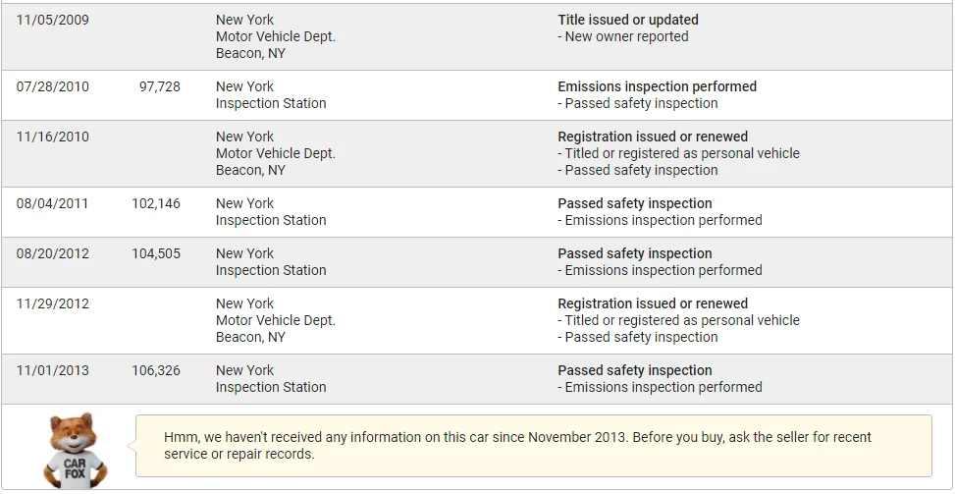Click 'Inspection Station' source in 08/20/2012 row

click(271, 270)
